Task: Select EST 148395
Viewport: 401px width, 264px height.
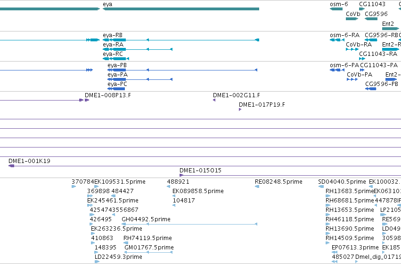Action: click(96, 253)
